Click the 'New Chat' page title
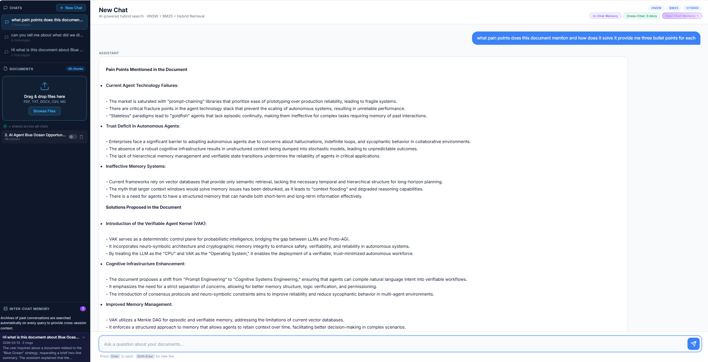708x362 pixels. (x=113, y=10)
